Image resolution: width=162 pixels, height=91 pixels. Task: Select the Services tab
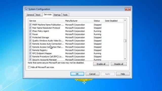pos(48,14)
